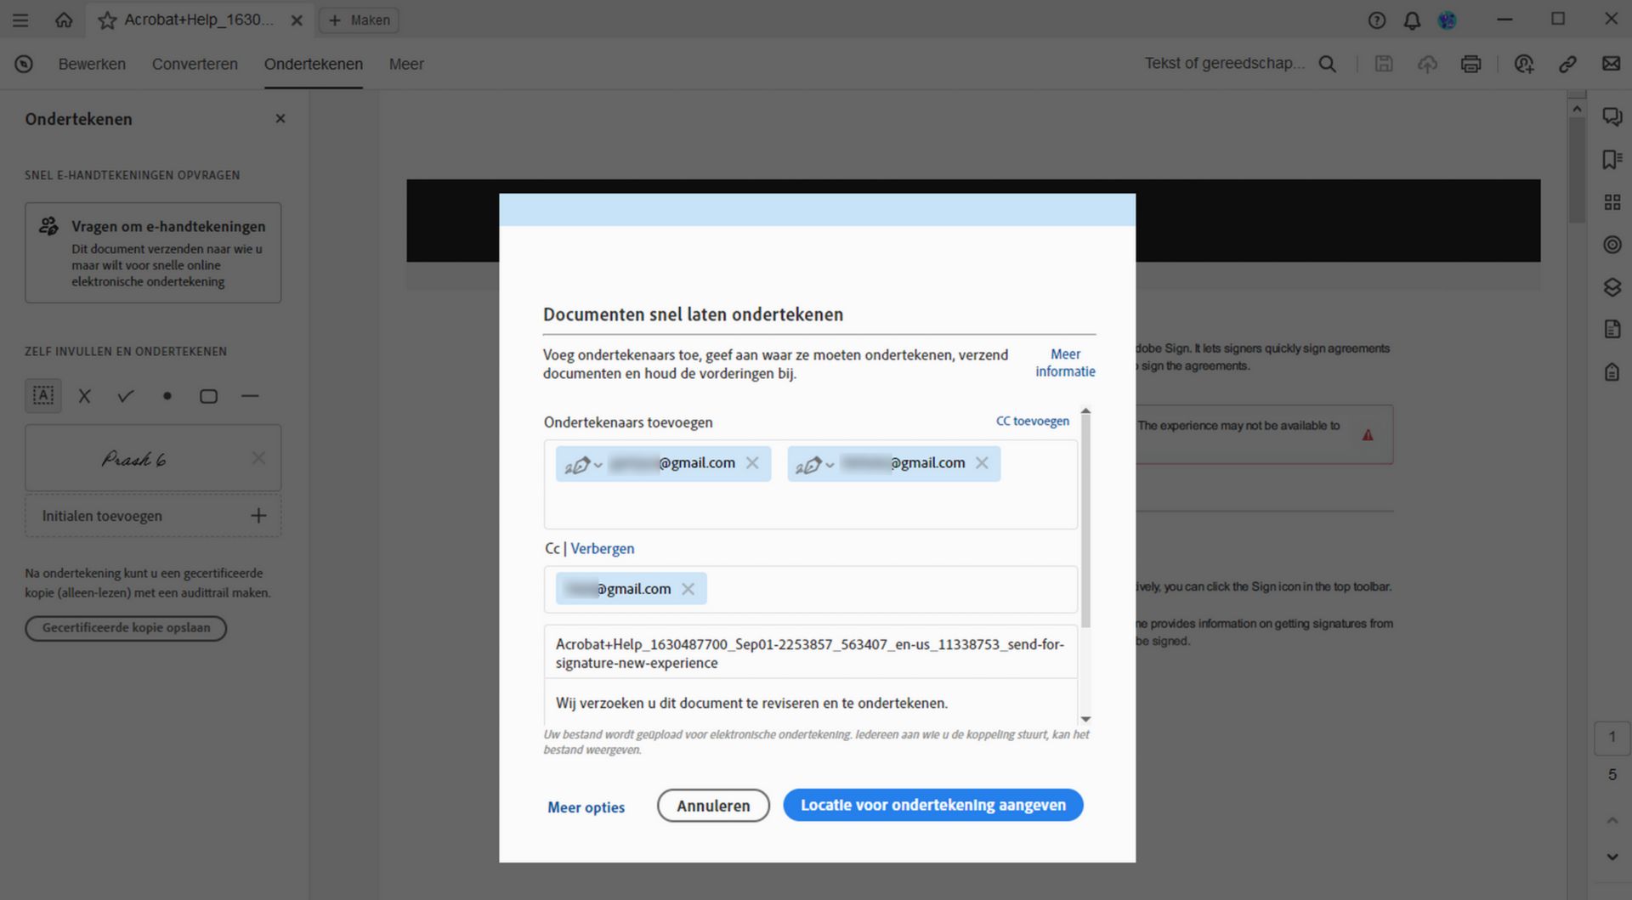Select the X mark annotation tool
Image resolution: width=1632 pixels, height=900 pixels.
(84, 395)
